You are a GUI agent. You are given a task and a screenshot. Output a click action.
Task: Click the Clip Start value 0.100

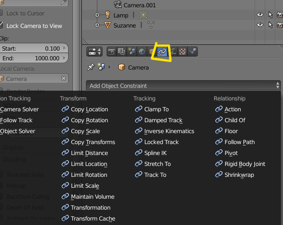coord(52,49)
